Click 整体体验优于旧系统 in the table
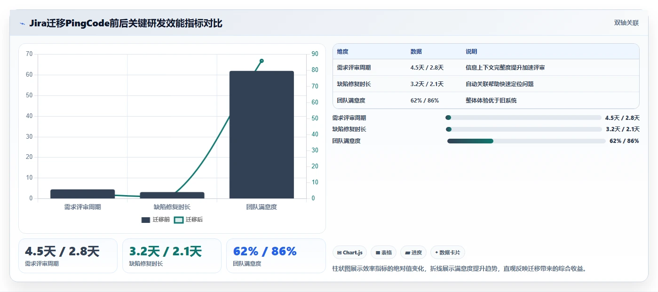This screenshot has width=658, height=292. click(x=491, y=101)
